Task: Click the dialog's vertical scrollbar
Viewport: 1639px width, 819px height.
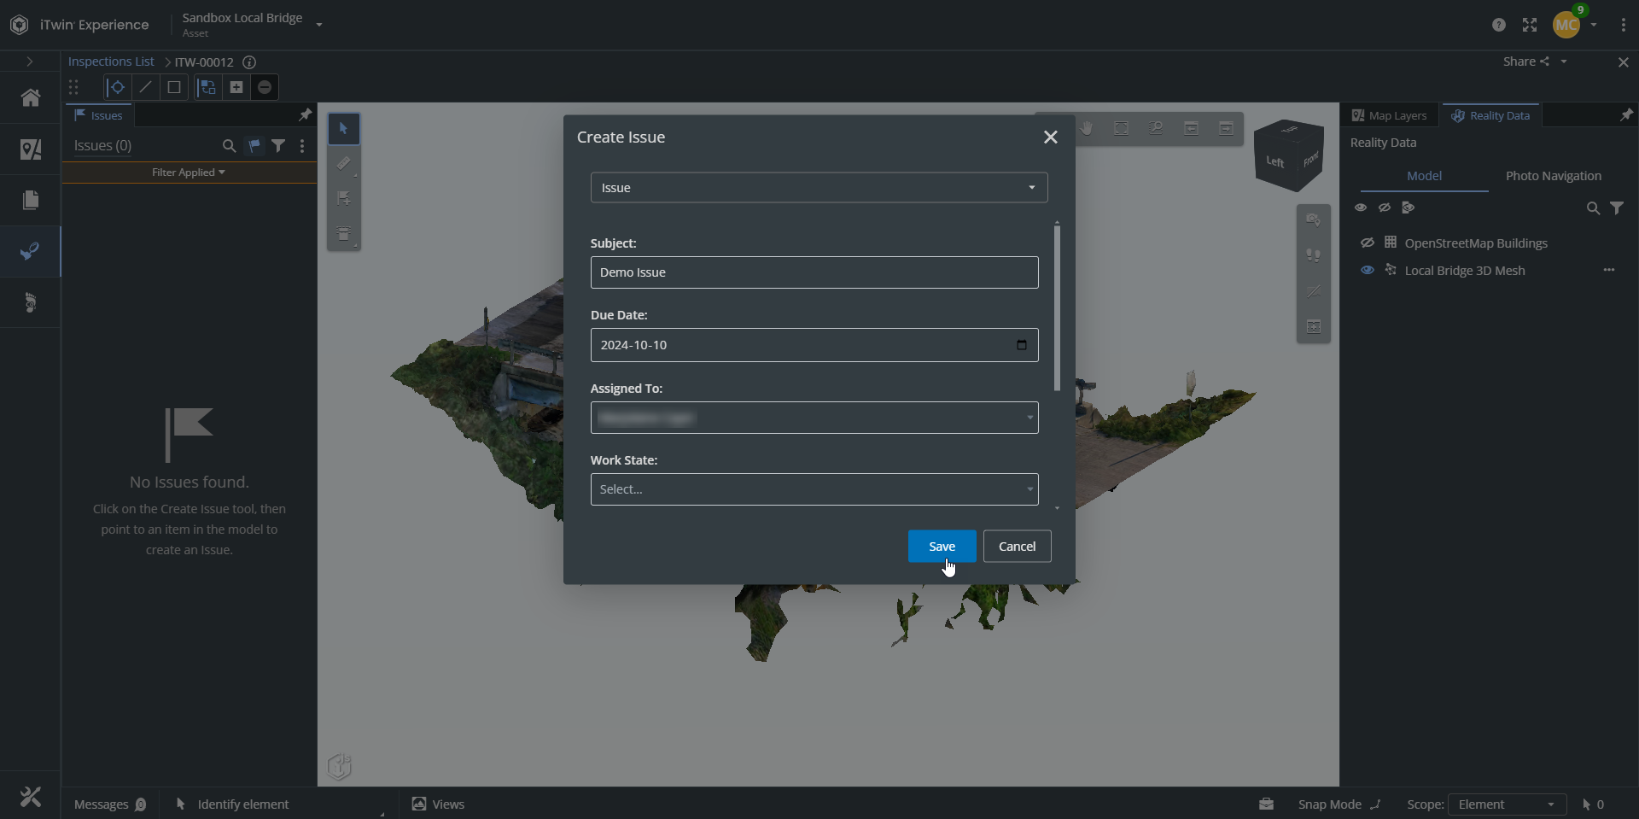Action: [1057, 307]
